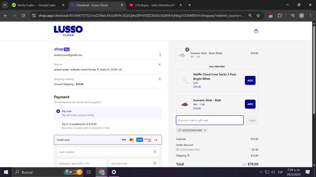The width and height of the screenshot is (316, 177).
Task: Show hidden system tray icons
Action: tap(261, 172)
